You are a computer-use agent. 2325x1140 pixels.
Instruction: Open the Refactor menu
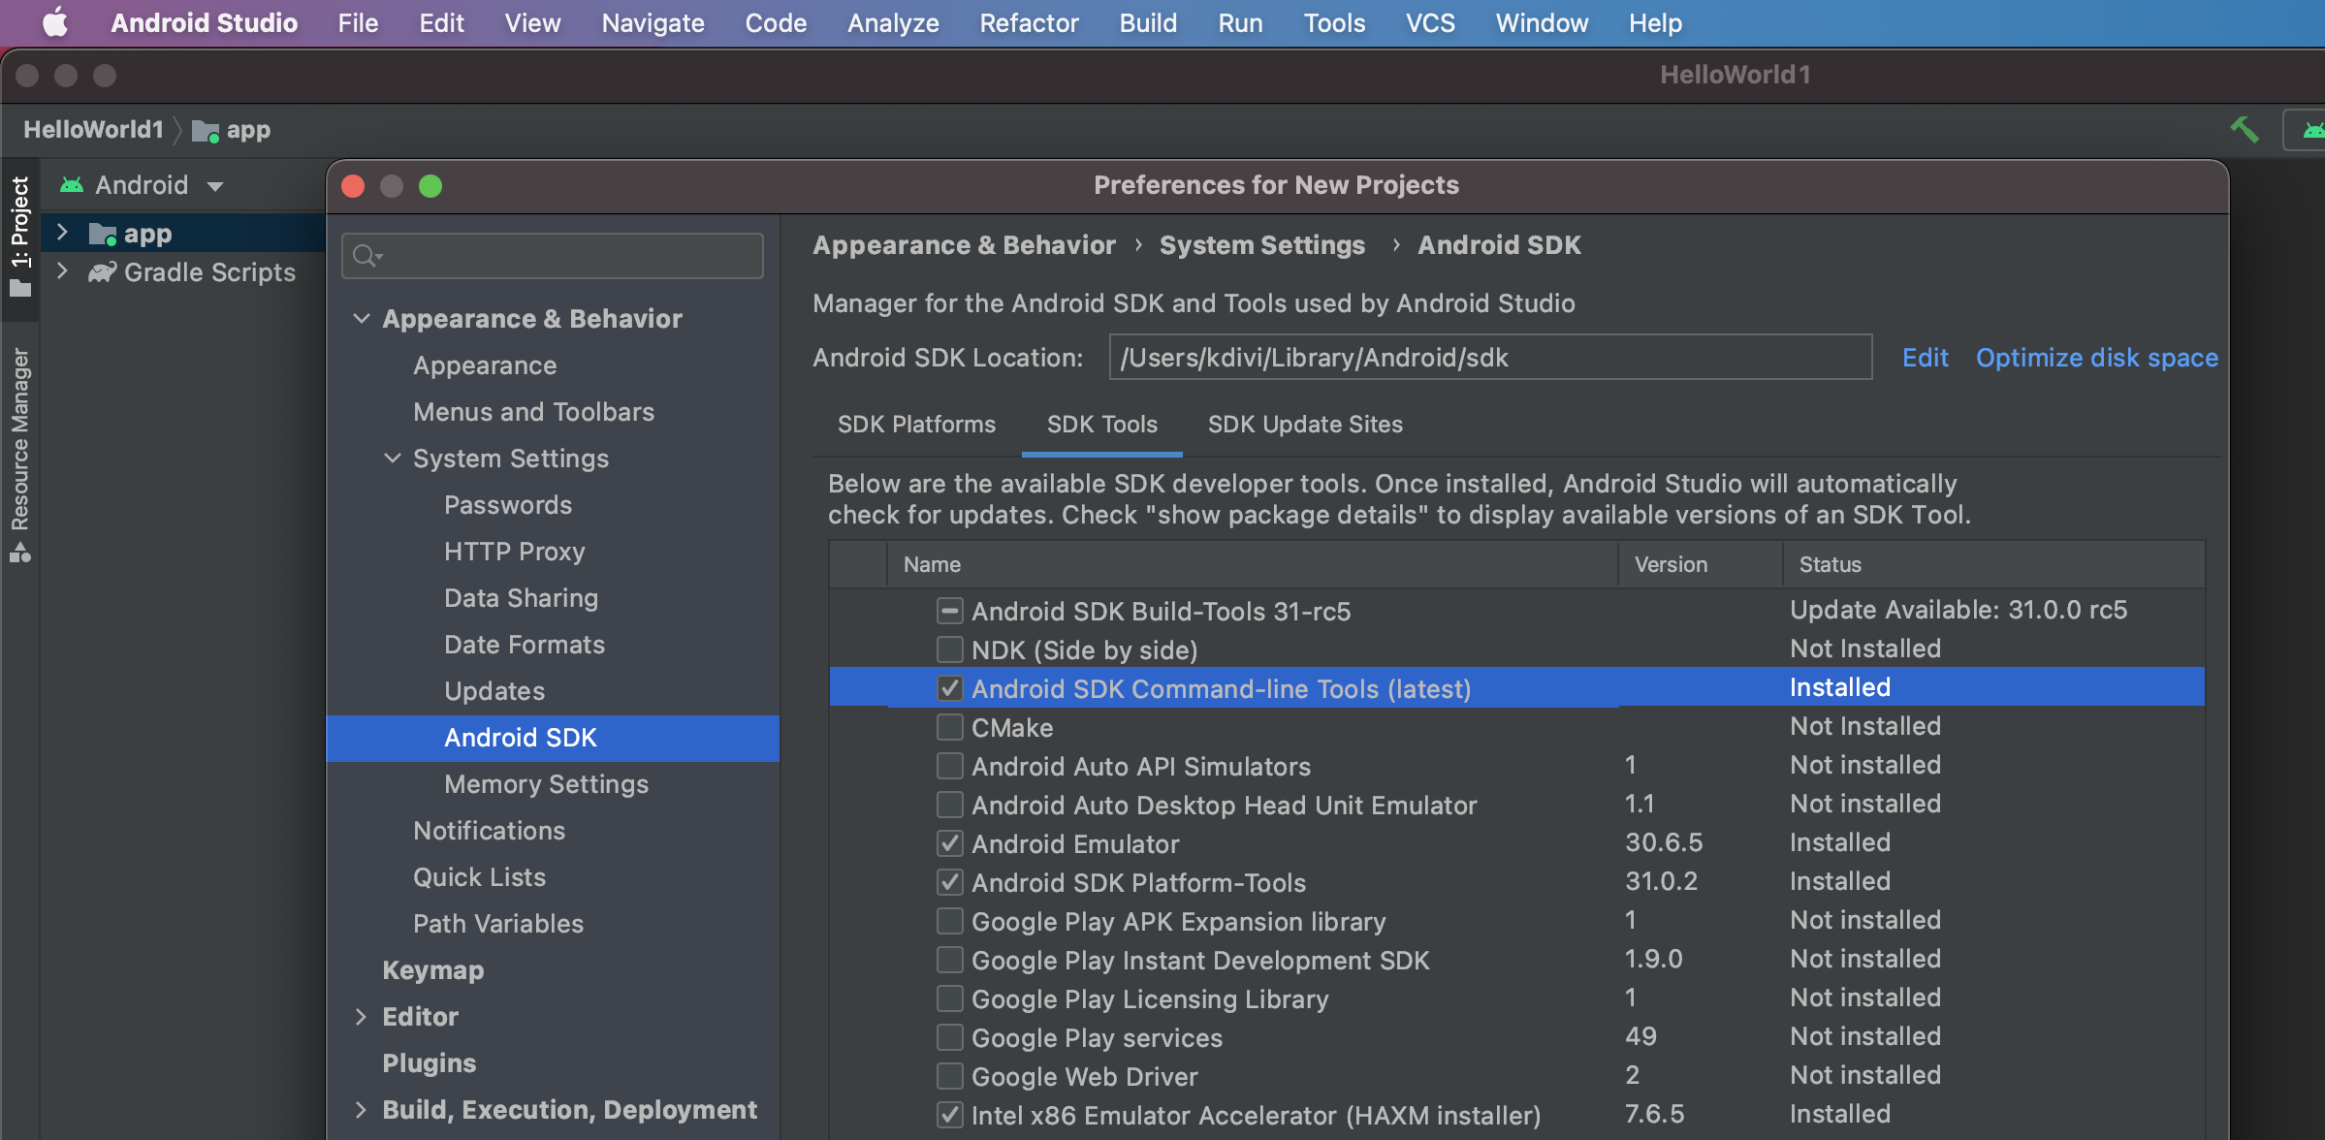click(x=1029, y=22)
